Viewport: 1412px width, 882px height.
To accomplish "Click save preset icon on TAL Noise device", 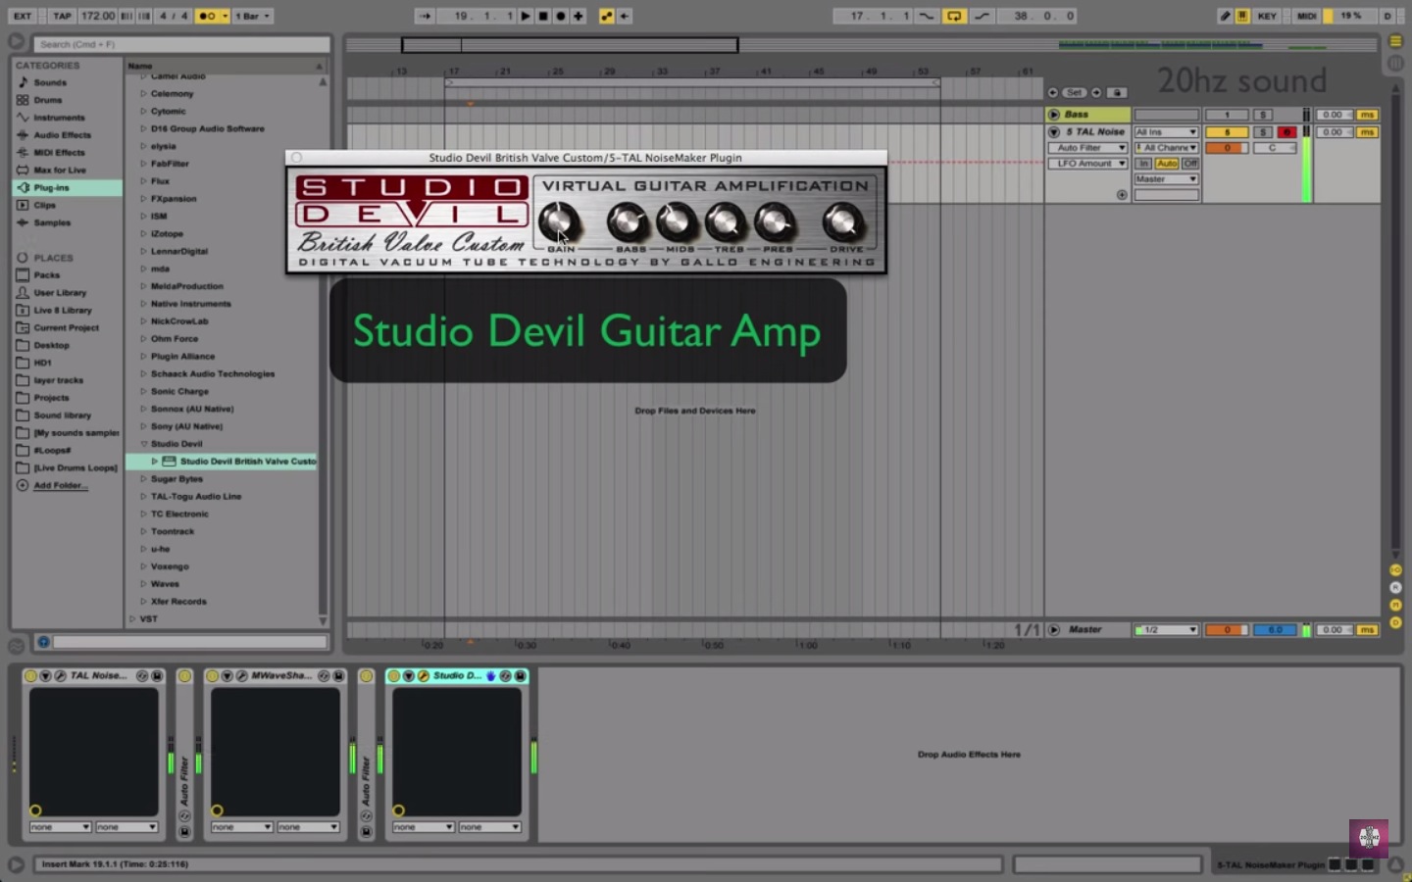I will pos(157,676).
